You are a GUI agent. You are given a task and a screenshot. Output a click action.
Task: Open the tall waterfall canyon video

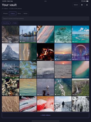(x=81, y=87)
